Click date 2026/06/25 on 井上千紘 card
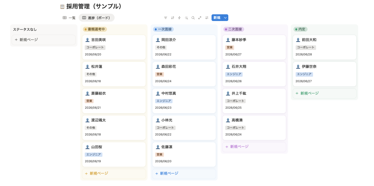The width and height of the screenshot is (374, 186). click(233, 108)
